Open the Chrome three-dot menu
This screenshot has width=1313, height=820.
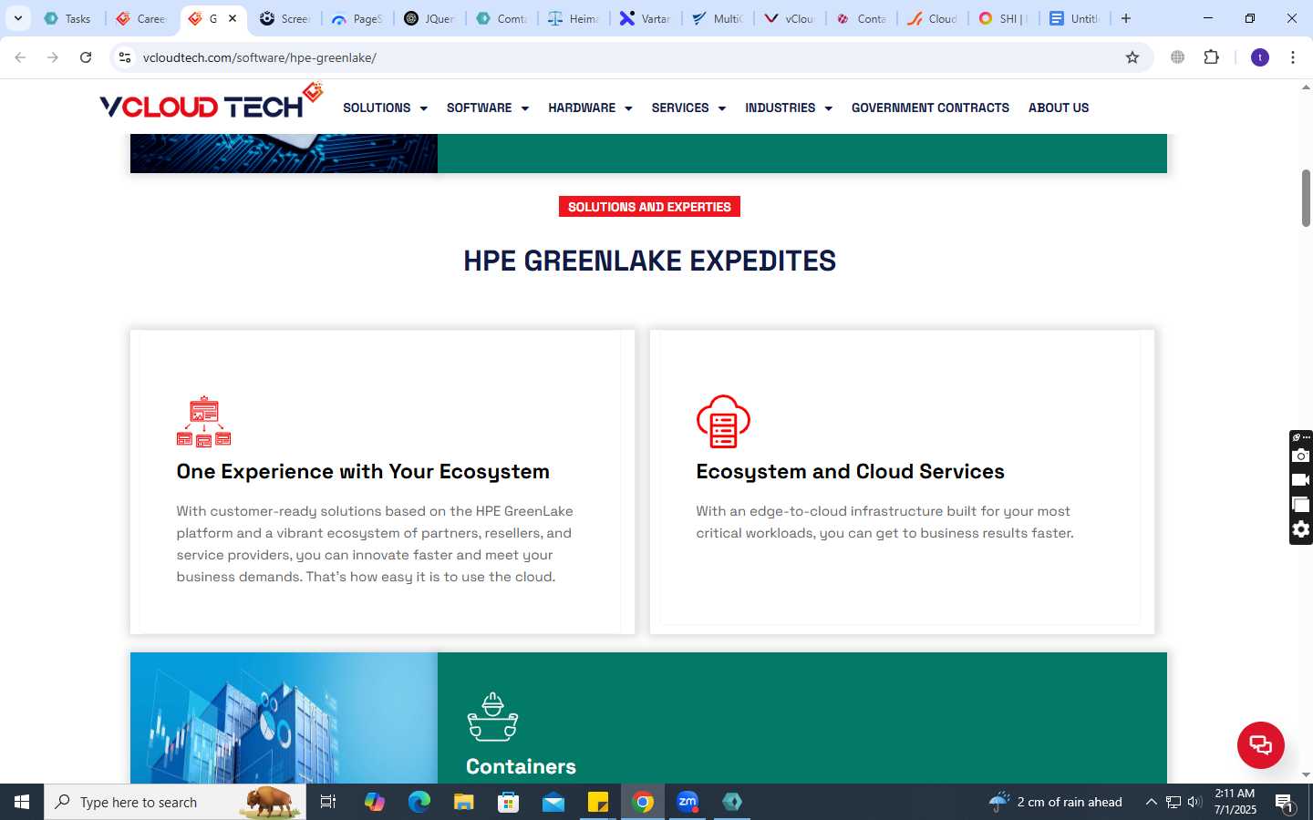coord(1293,57)
